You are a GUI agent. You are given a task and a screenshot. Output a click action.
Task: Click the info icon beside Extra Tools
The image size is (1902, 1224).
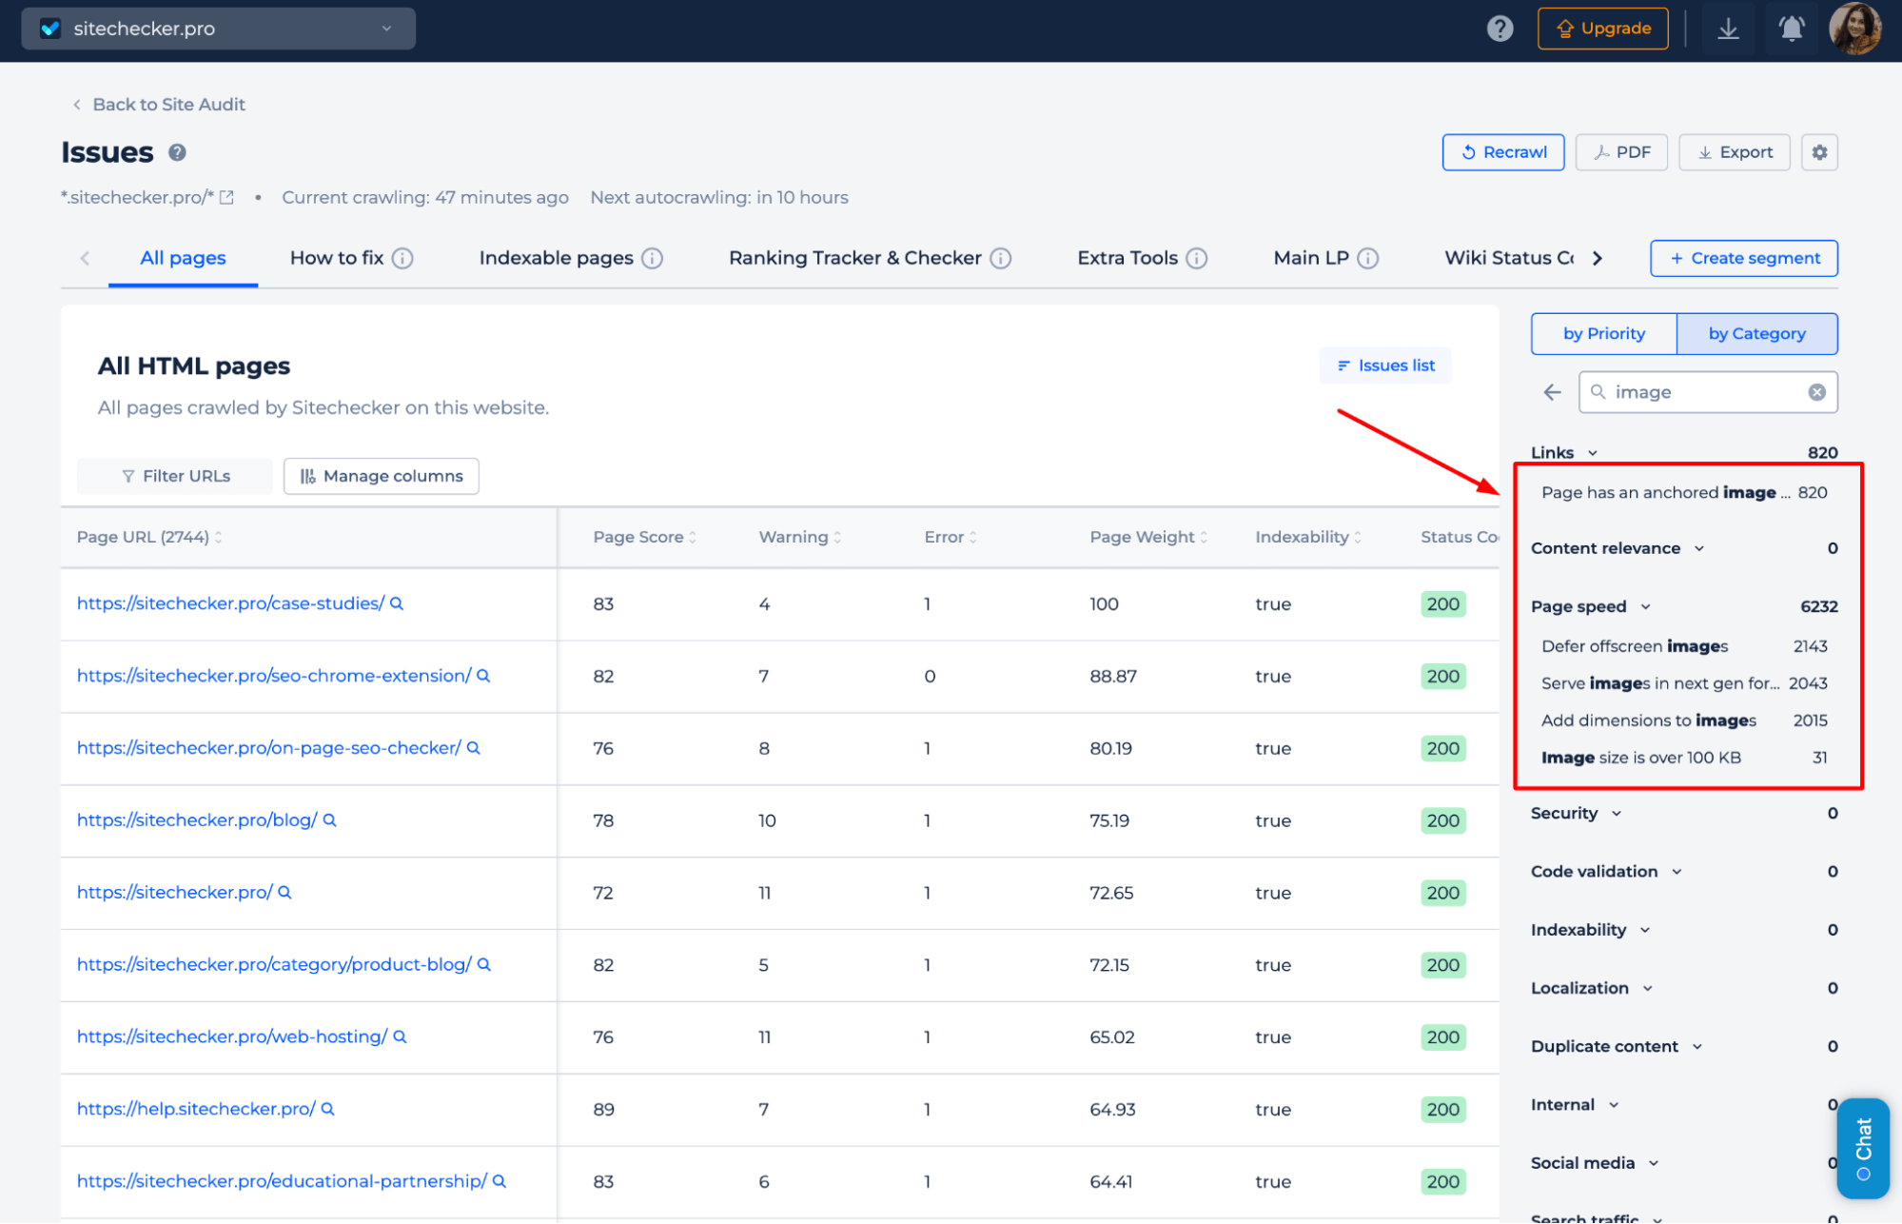pyautogui.click(x=1197, y=257)
